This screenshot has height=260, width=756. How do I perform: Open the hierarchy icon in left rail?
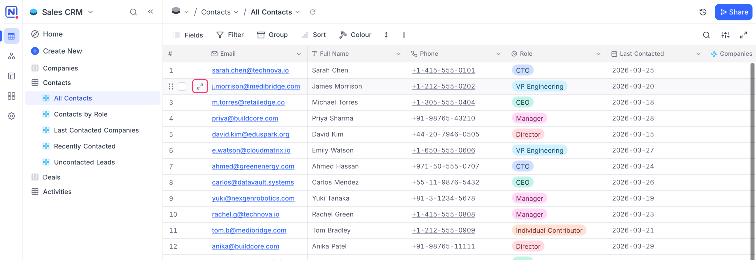pos(11,56)
